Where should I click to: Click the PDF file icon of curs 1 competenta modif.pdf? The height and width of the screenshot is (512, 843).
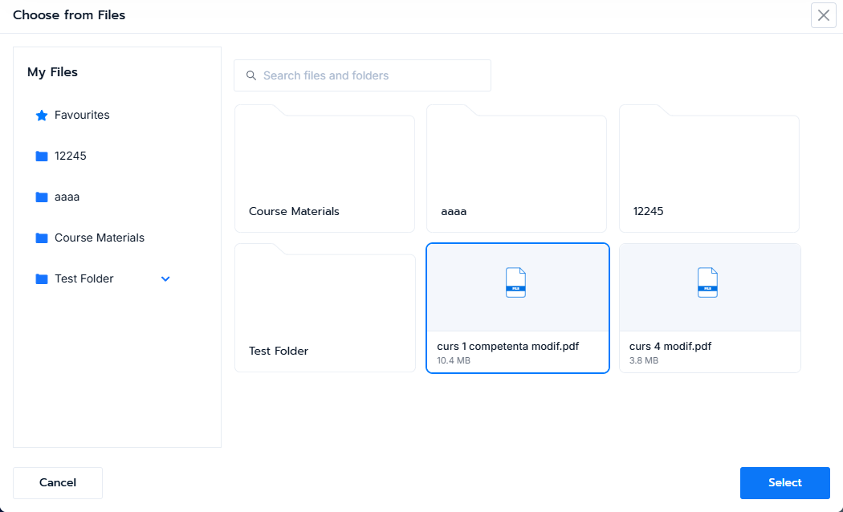[x=515, y=282]
